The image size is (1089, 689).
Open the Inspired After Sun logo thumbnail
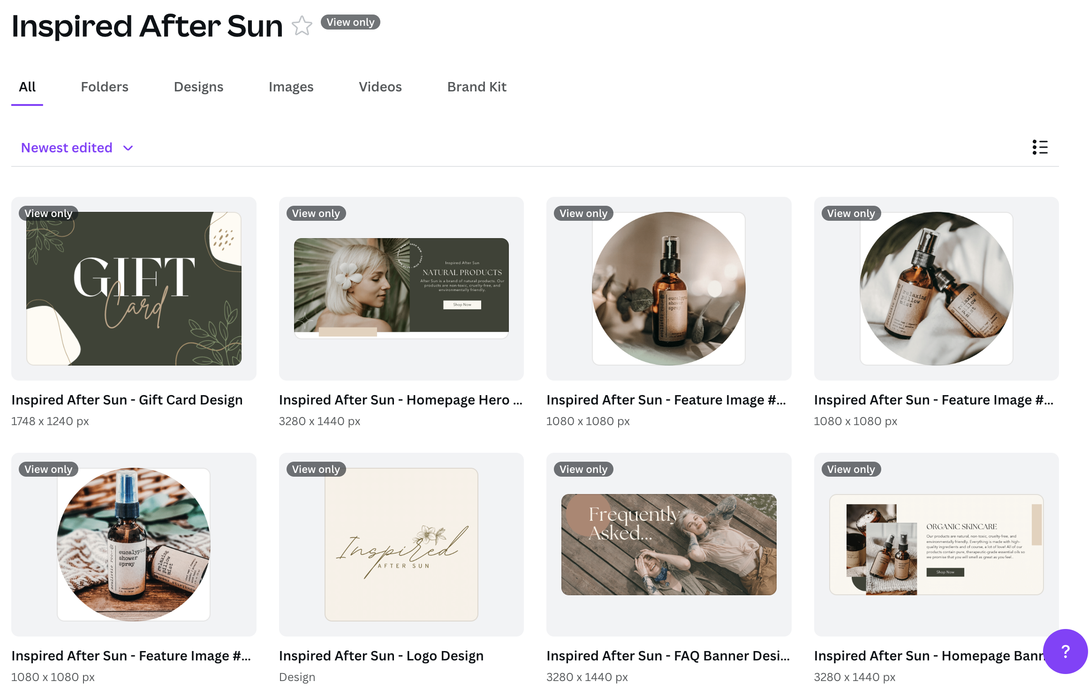[401, 544]
